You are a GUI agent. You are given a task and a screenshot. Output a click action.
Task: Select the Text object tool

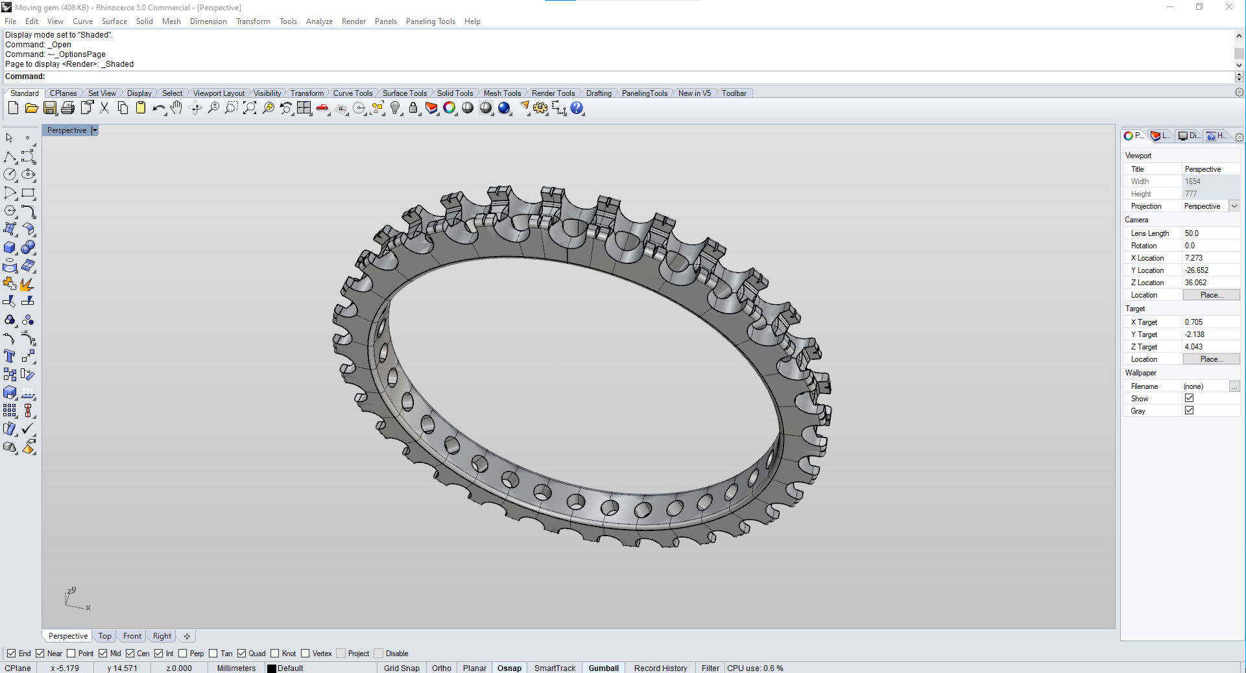9,355
